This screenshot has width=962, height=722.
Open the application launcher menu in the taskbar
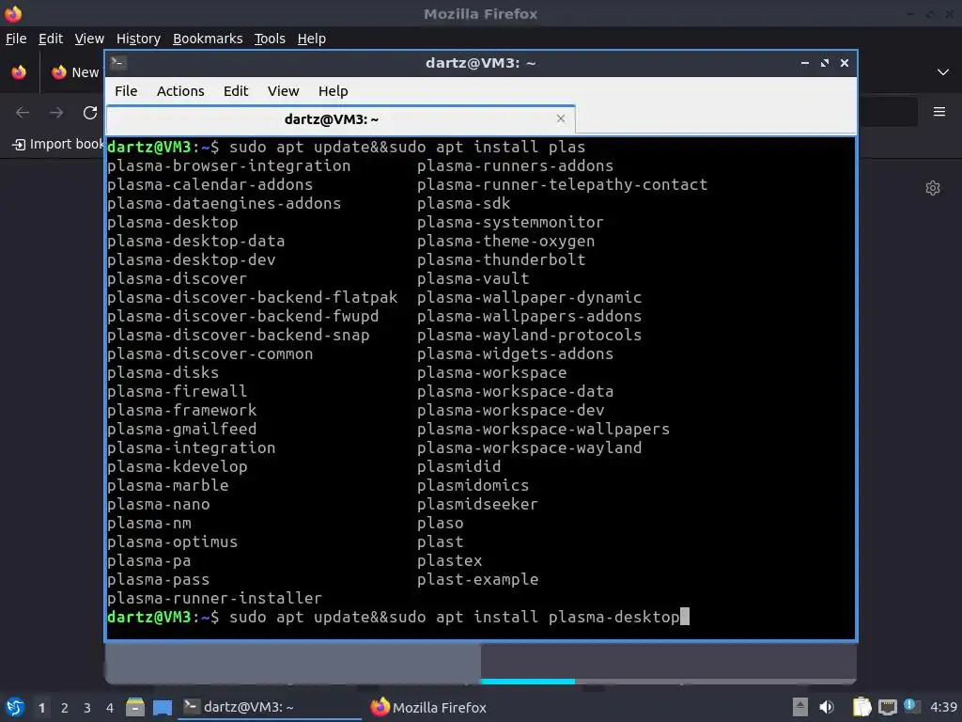click(x=15, y=707)
